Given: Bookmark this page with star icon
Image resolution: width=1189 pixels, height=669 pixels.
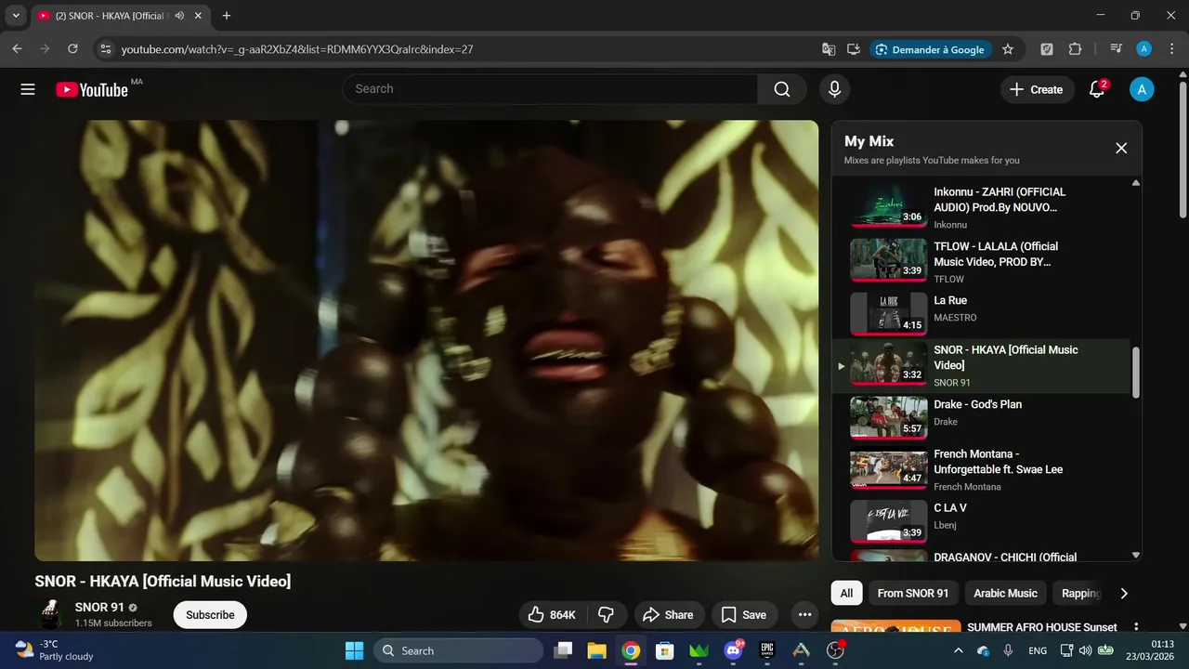Looking at the screenshot, I should (x=1008, y=49).
